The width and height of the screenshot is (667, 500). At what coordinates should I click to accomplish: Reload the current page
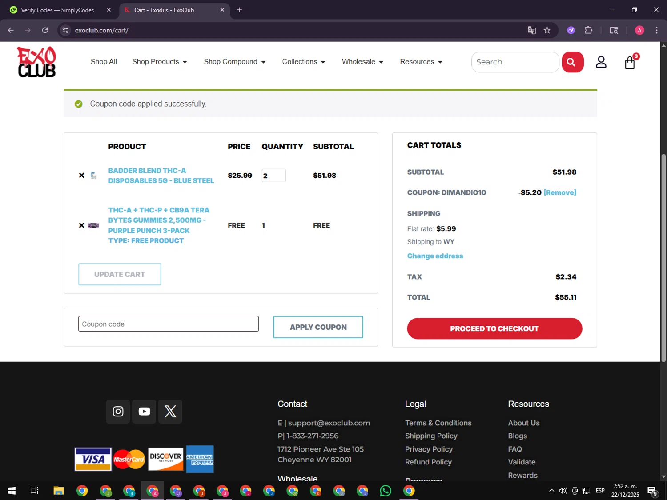[x=45, y=30]
